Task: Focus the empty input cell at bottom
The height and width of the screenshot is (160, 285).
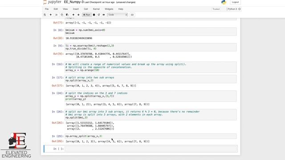Action: tap(151, 149)
